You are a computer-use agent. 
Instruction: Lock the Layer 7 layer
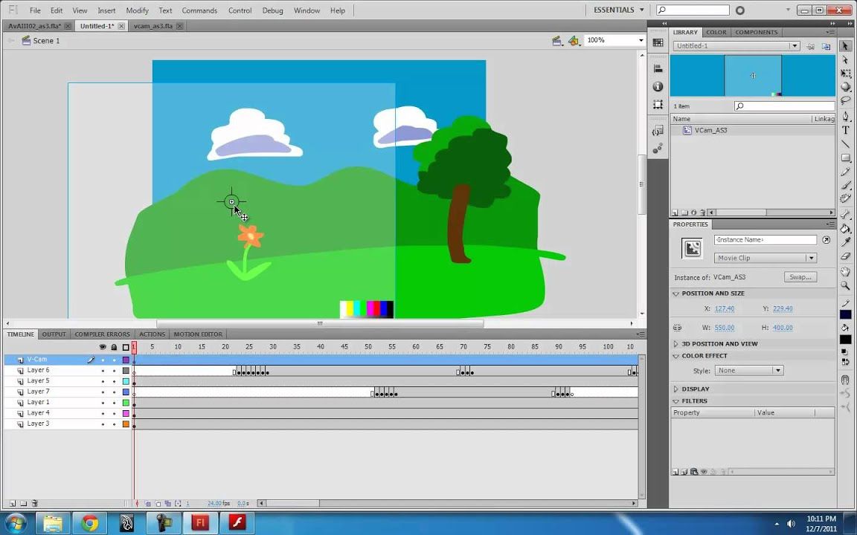115,392
